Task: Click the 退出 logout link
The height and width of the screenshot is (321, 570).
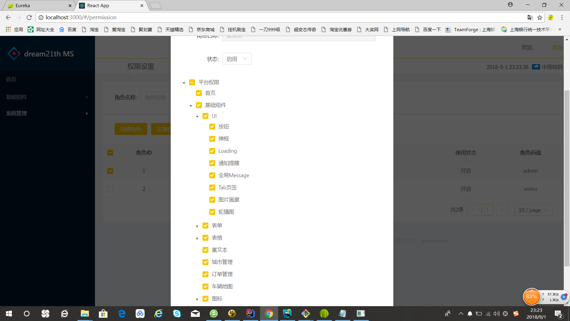Action: pos(557,48)
